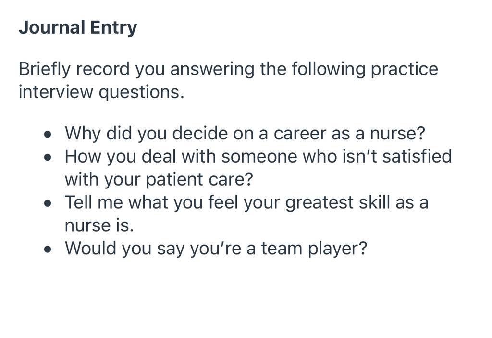Viewport: 492px width, 338px height.
Task: Click the word answering in the instructions
Action: (212, 69)
